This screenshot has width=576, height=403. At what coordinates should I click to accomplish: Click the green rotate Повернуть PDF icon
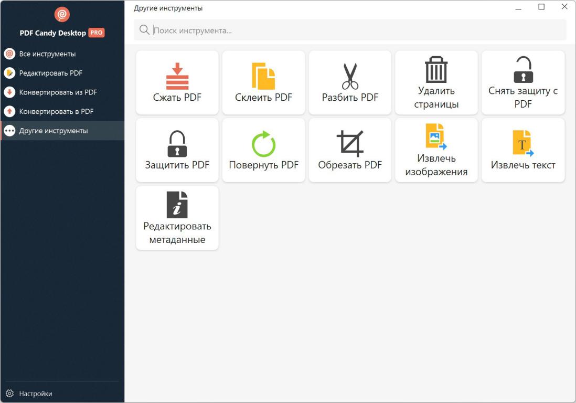[263, 144]
